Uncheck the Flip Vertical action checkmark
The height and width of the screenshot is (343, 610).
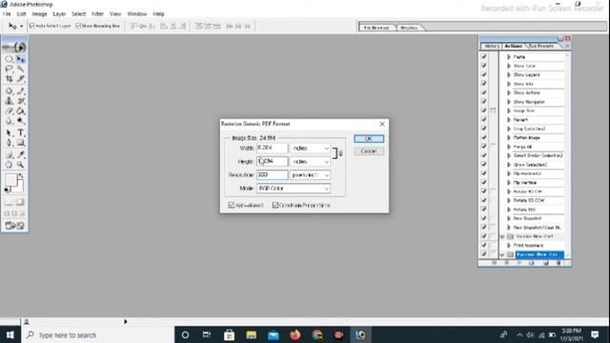pos(484,182)
